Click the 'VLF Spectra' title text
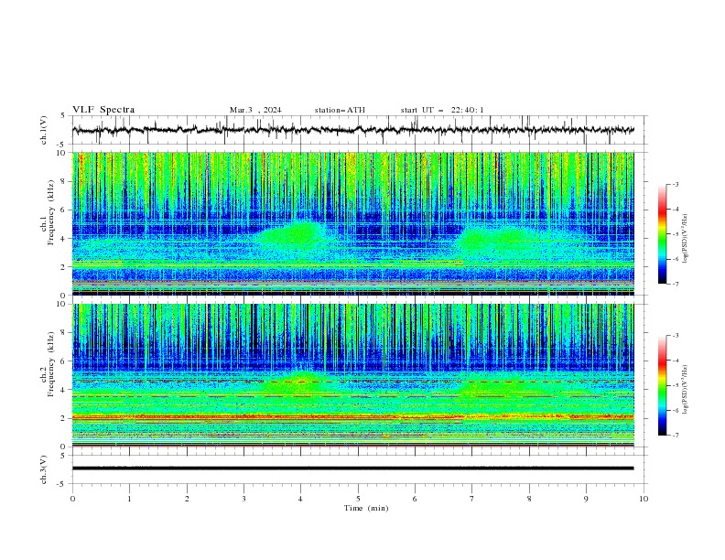 (103, 110)
